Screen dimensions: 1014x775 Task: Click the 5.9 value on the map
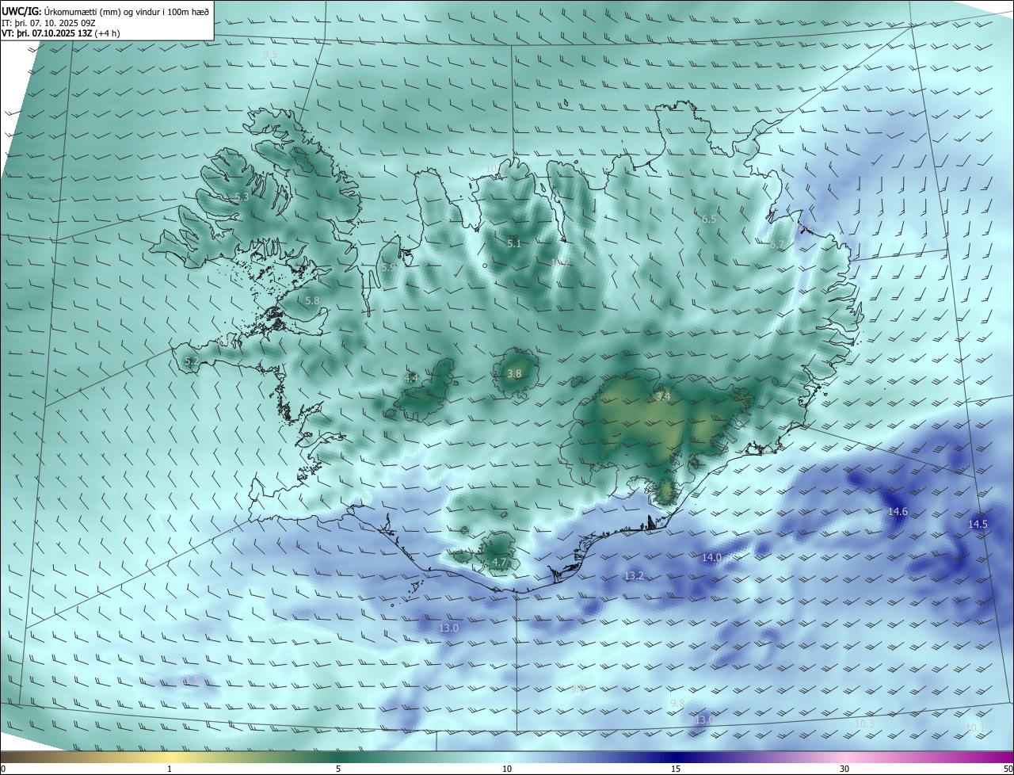point(388,268)
